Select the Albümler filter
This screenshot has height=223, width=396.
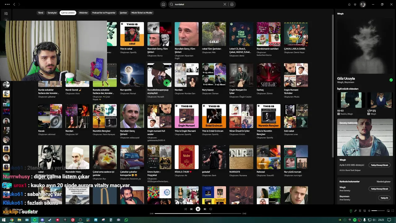coord(84,13)
